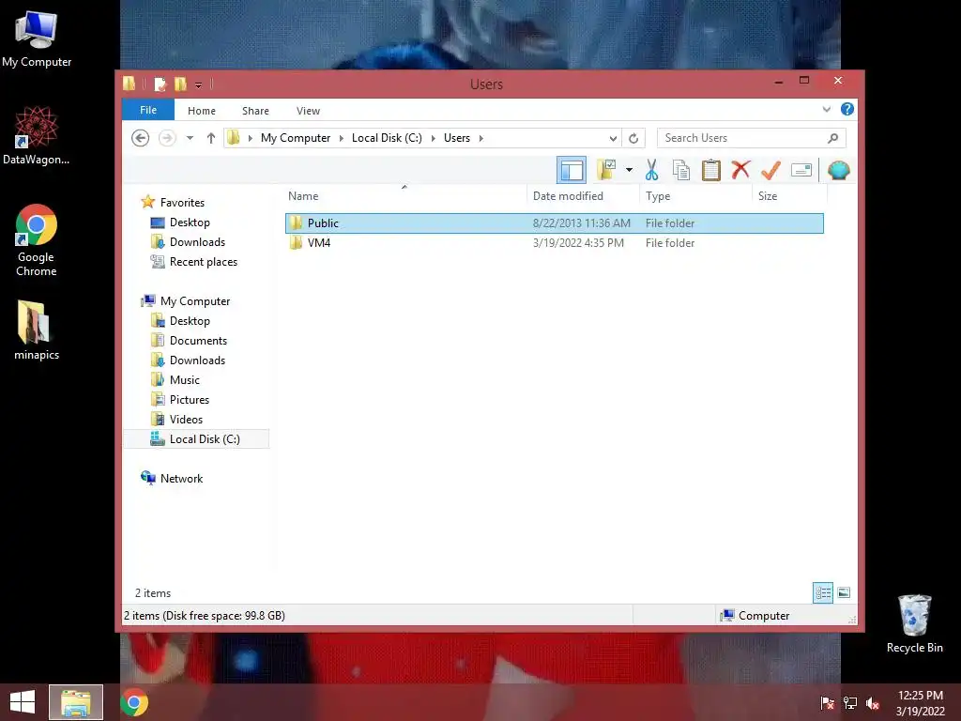
Task: Open Recent places in Favorites
Action: coord(204,262)
